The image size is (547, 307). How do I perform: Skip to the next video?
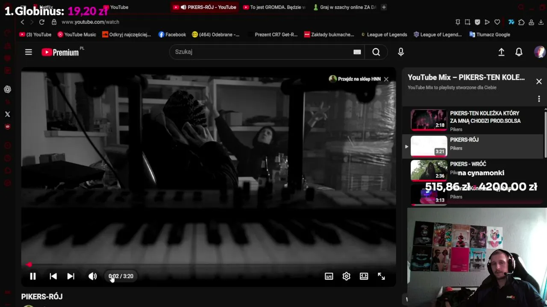point(71,276)
